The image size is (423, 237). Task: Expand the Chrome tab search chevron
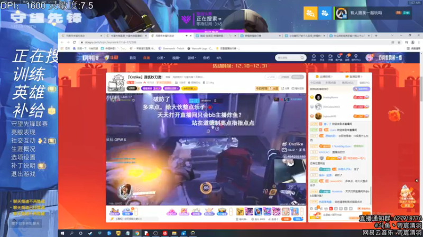coord(392,35)
